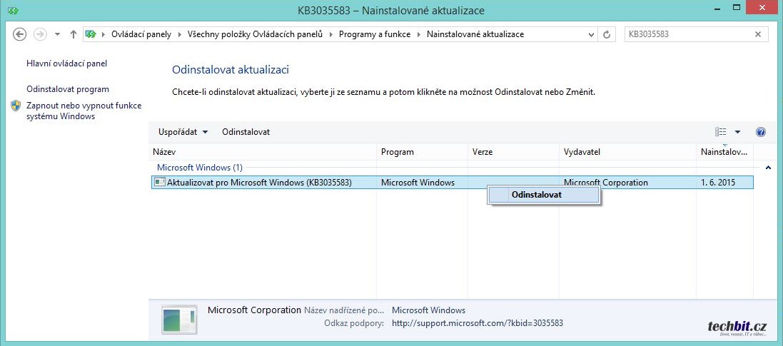The height and width of the screenshot is (346, 783).
Task: Sort by the 'Nainstalov...' column header
Action: point(724,152)
